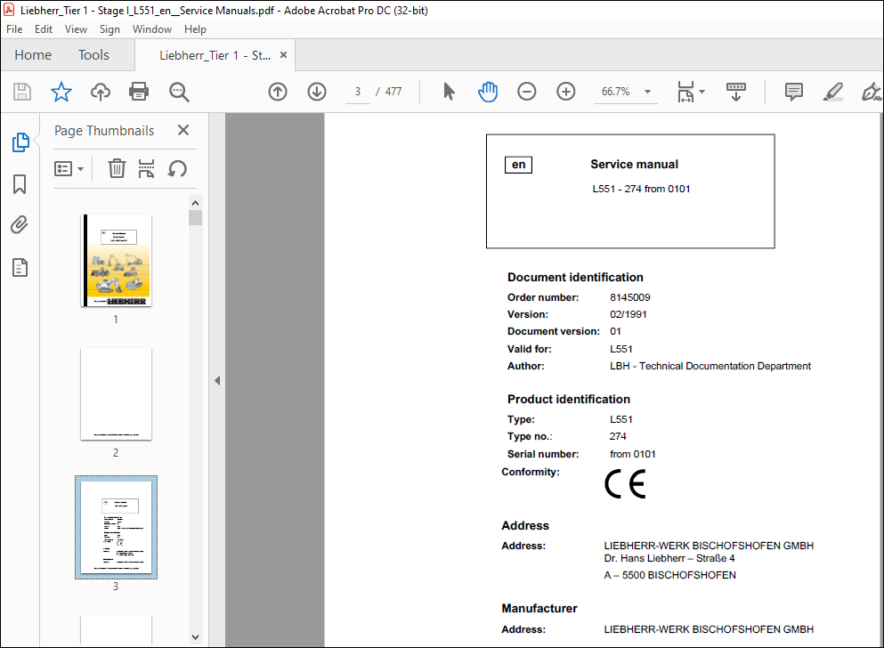Click the 'Product identification' heading
Viewport: 884px width, 648px height.
click(568, 399)
